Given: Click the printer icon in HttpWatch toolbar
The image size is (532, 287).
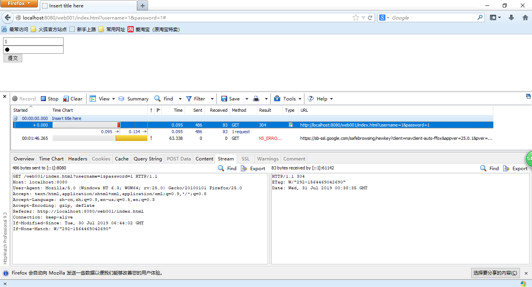Looking at the screenshot, I should coord(256,99).
